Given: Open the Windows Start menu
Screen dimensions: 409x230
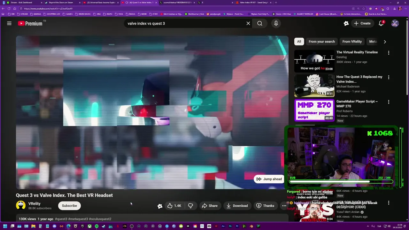Looking at the screenshot, I should click(x=5, y=226).
